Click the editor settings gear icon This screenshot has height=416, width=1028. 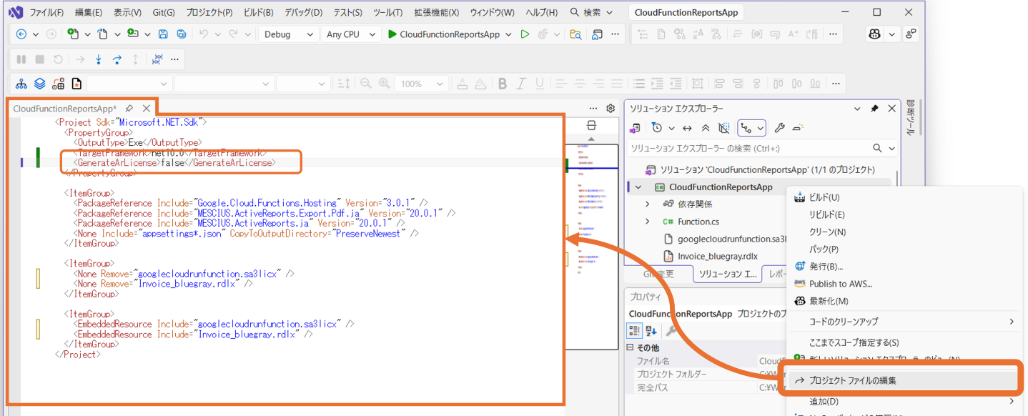(x=611, y=109)
